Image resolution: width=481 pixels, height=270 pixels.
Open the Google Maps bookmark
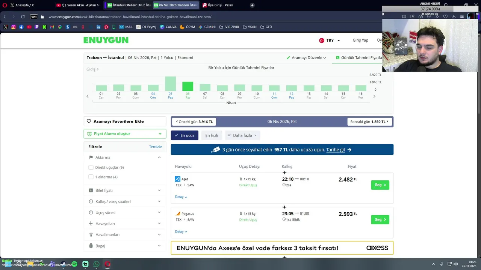click(60, 27)
